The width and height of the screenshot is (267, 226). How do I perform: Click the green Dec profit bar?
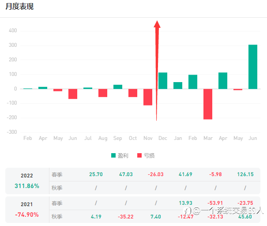pos(163,81)
